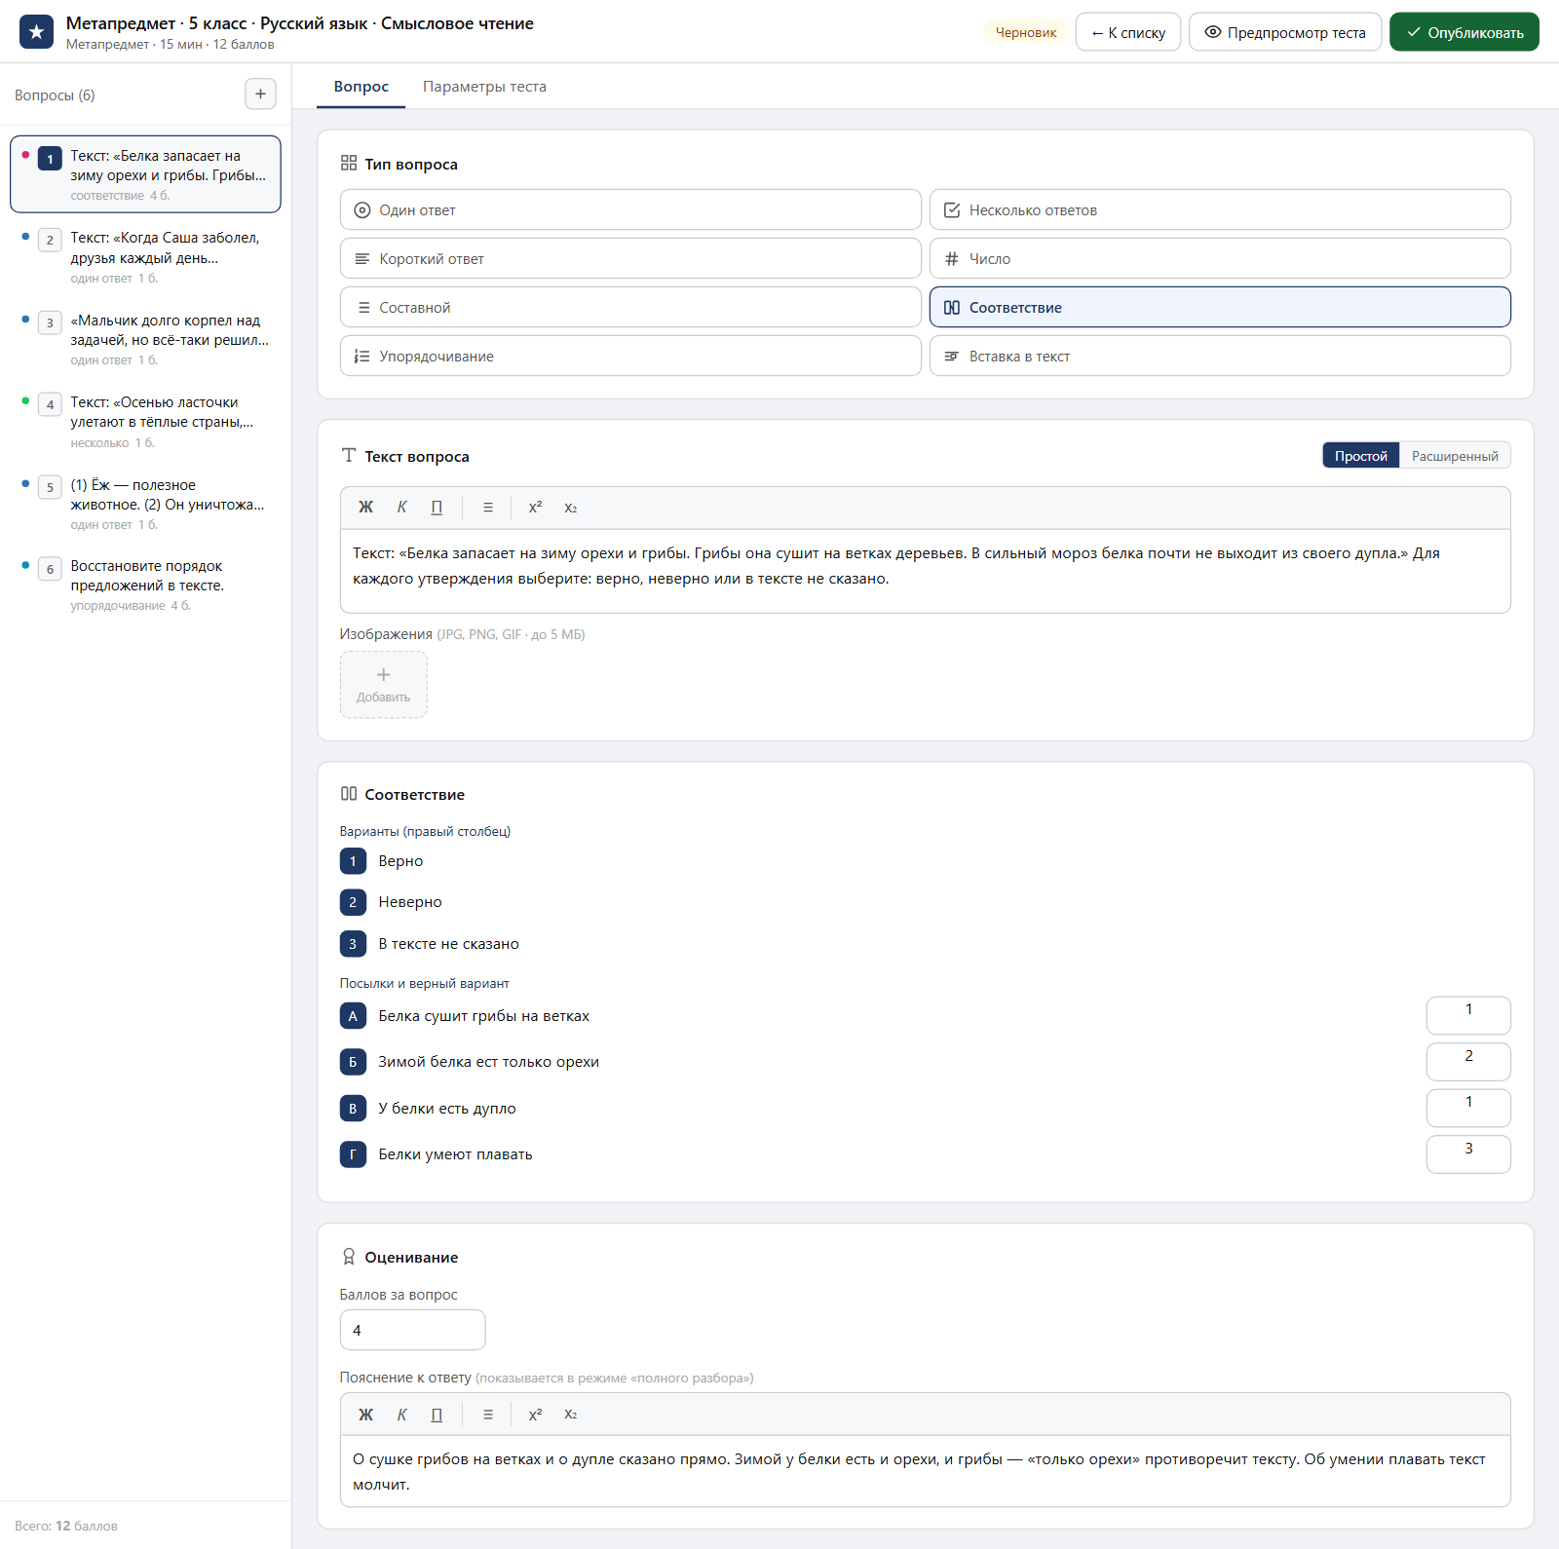Click bold icon in explanation toolbar
Screen dimensions: 1559x1549
[x=365, y=1415]
